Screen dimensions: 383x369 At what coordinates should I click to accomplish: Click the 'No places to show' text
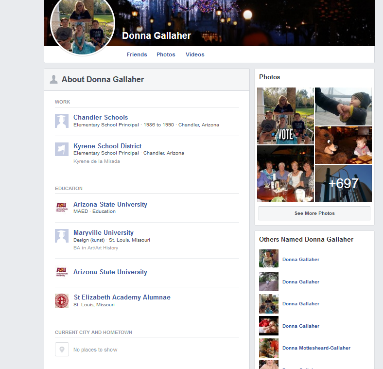[x=95, y=350]
